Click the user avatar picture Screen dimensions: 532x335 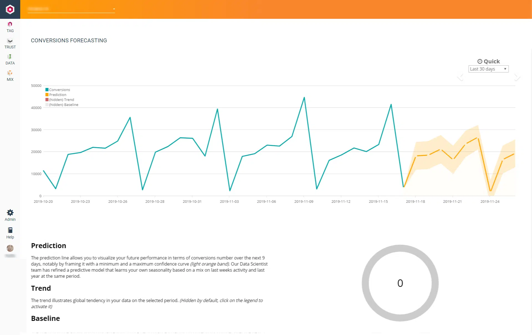10,248
